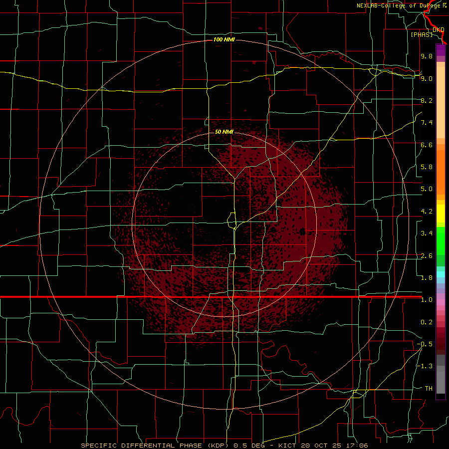The height and width of the screenshot is (449, 449).
Task: Click the 0.2 scale value
Action: pyautogui.click(x=427, y=322)
